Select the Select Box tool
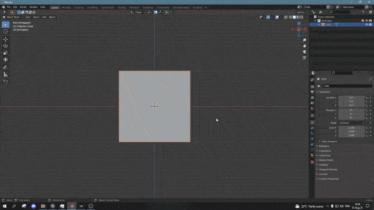 [x=5, y=24]
